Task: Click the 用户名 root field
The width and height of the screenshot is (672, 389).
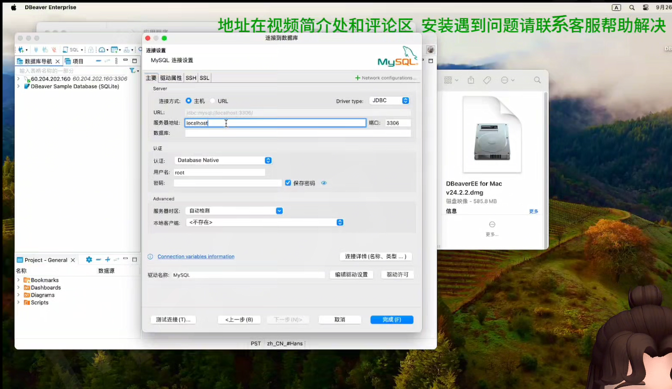Action: tap(220, 172)
